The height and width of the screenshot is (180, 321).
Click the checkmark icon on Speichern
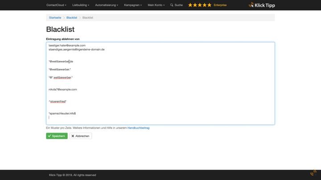click(49, 136)
